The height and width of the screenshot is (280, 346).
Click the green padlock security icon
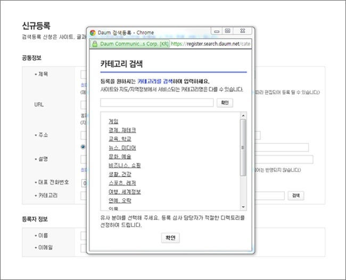[x=95, y=44]
